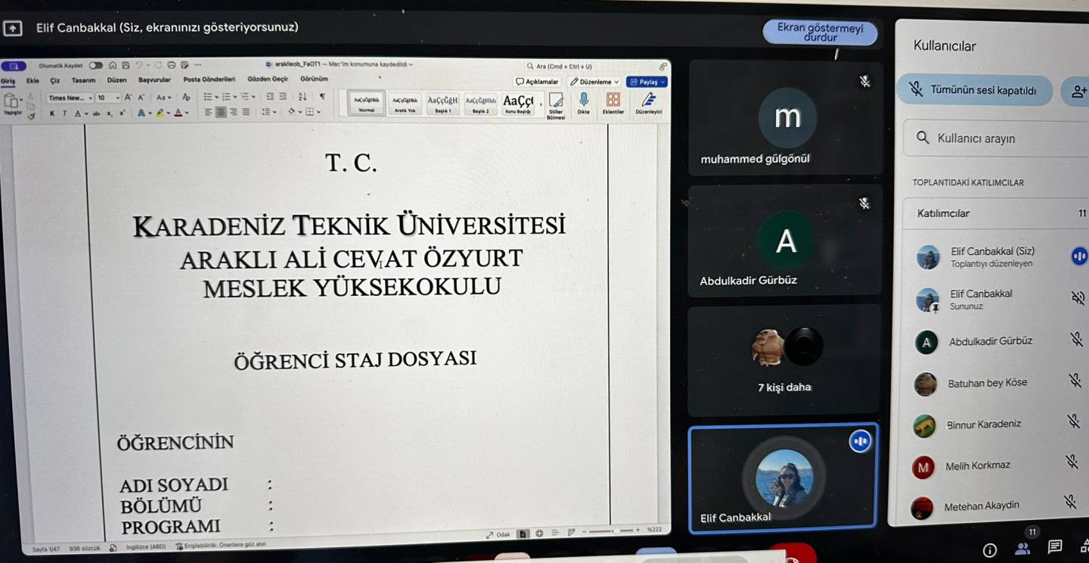Select the Konu Başlığı style
The height and width of the screenshot is (563, 1089).
pyautogui.click(x=518, y=103)
